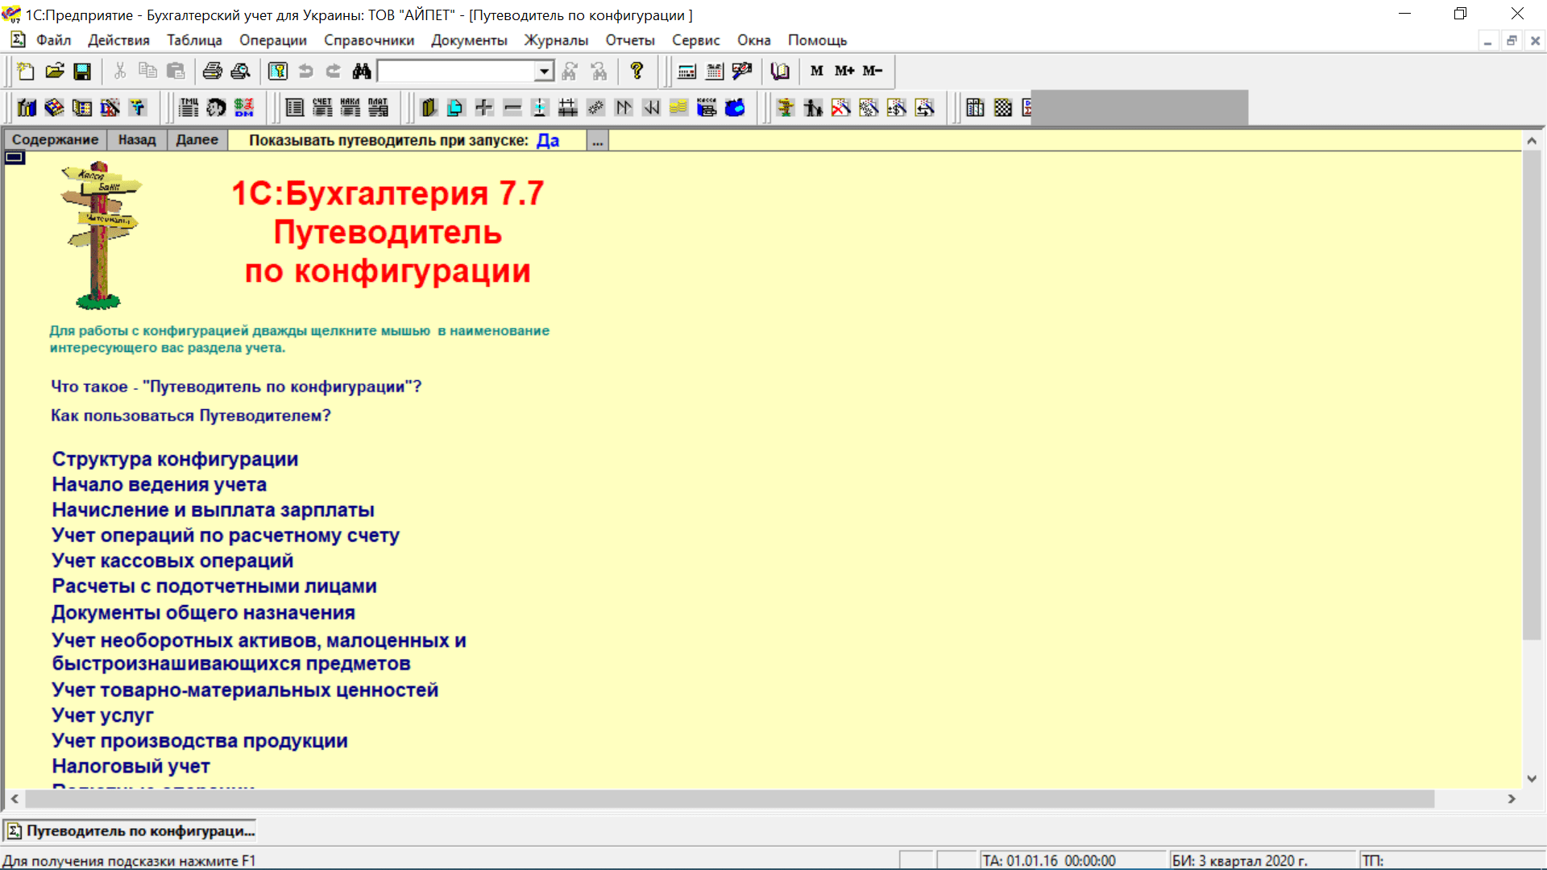
Task: Open 'Что такое - Путеводитель по конфигурации?' link
Action: (x=236, y=387)
